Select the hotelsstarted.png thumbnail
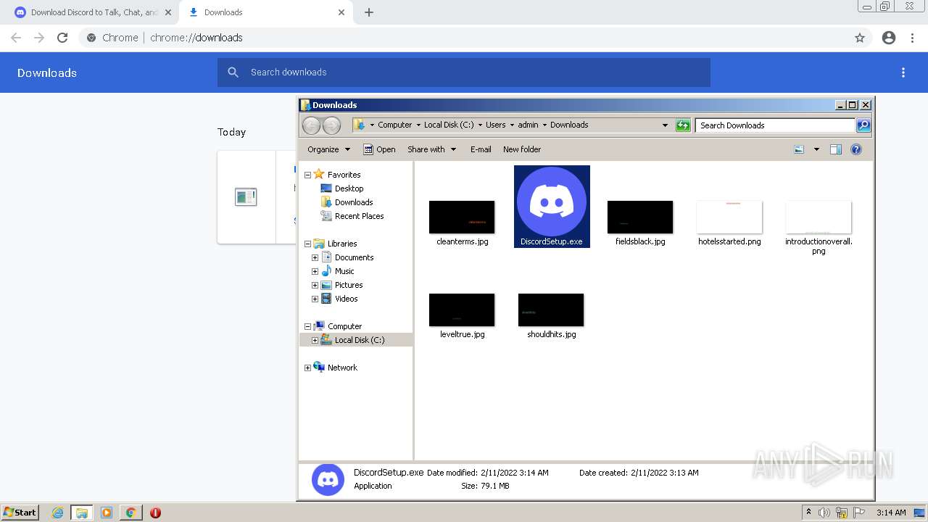The width and height of the screenshot is (928, 522). pyautogui.click(x=729, y=217)
